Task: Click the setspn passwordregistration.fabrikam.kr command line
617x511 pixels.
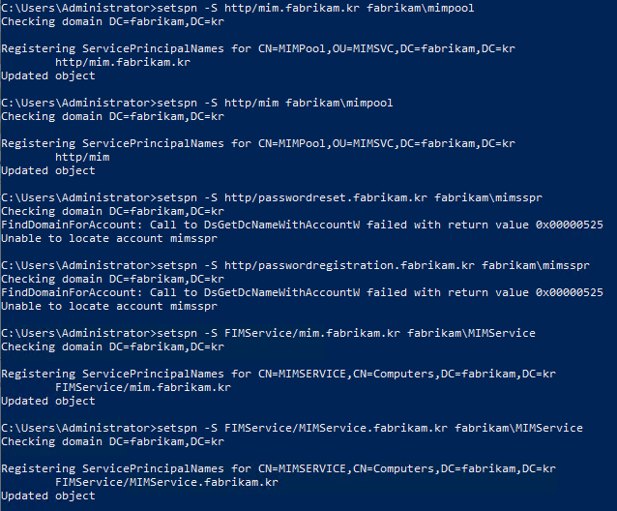Action: click(x=296, y=265)
